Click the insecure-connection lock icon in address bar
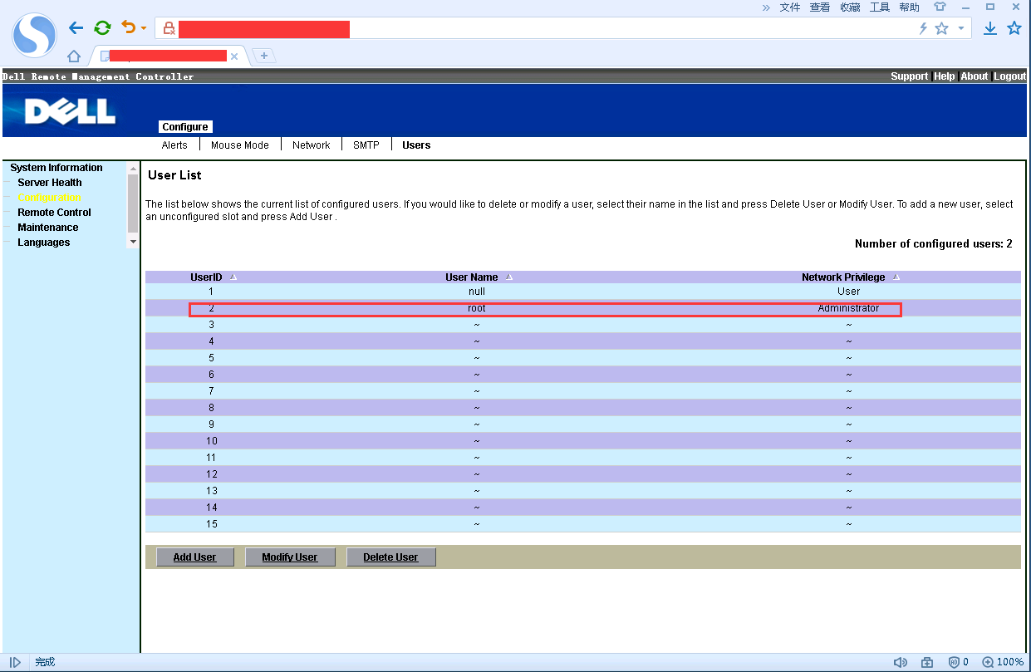The image size is (1031, 672). [169, 28]
